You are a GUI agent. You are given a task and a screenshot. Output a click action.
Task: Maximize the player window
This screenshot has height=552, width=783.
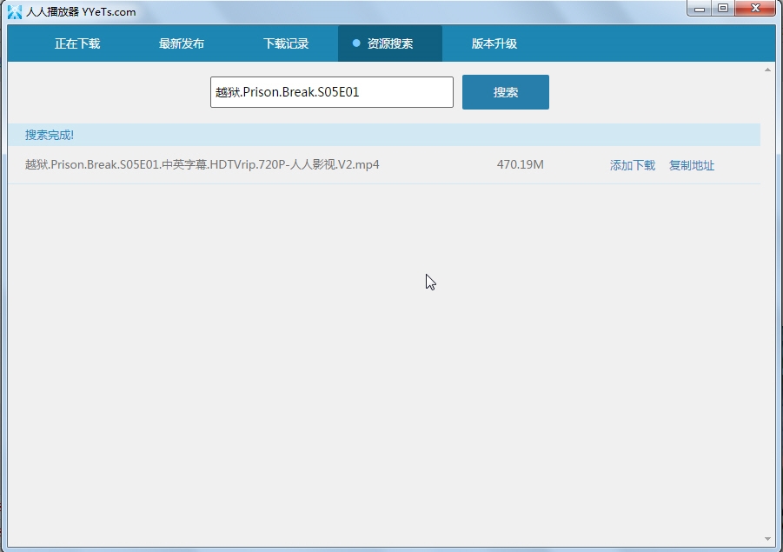722,9
